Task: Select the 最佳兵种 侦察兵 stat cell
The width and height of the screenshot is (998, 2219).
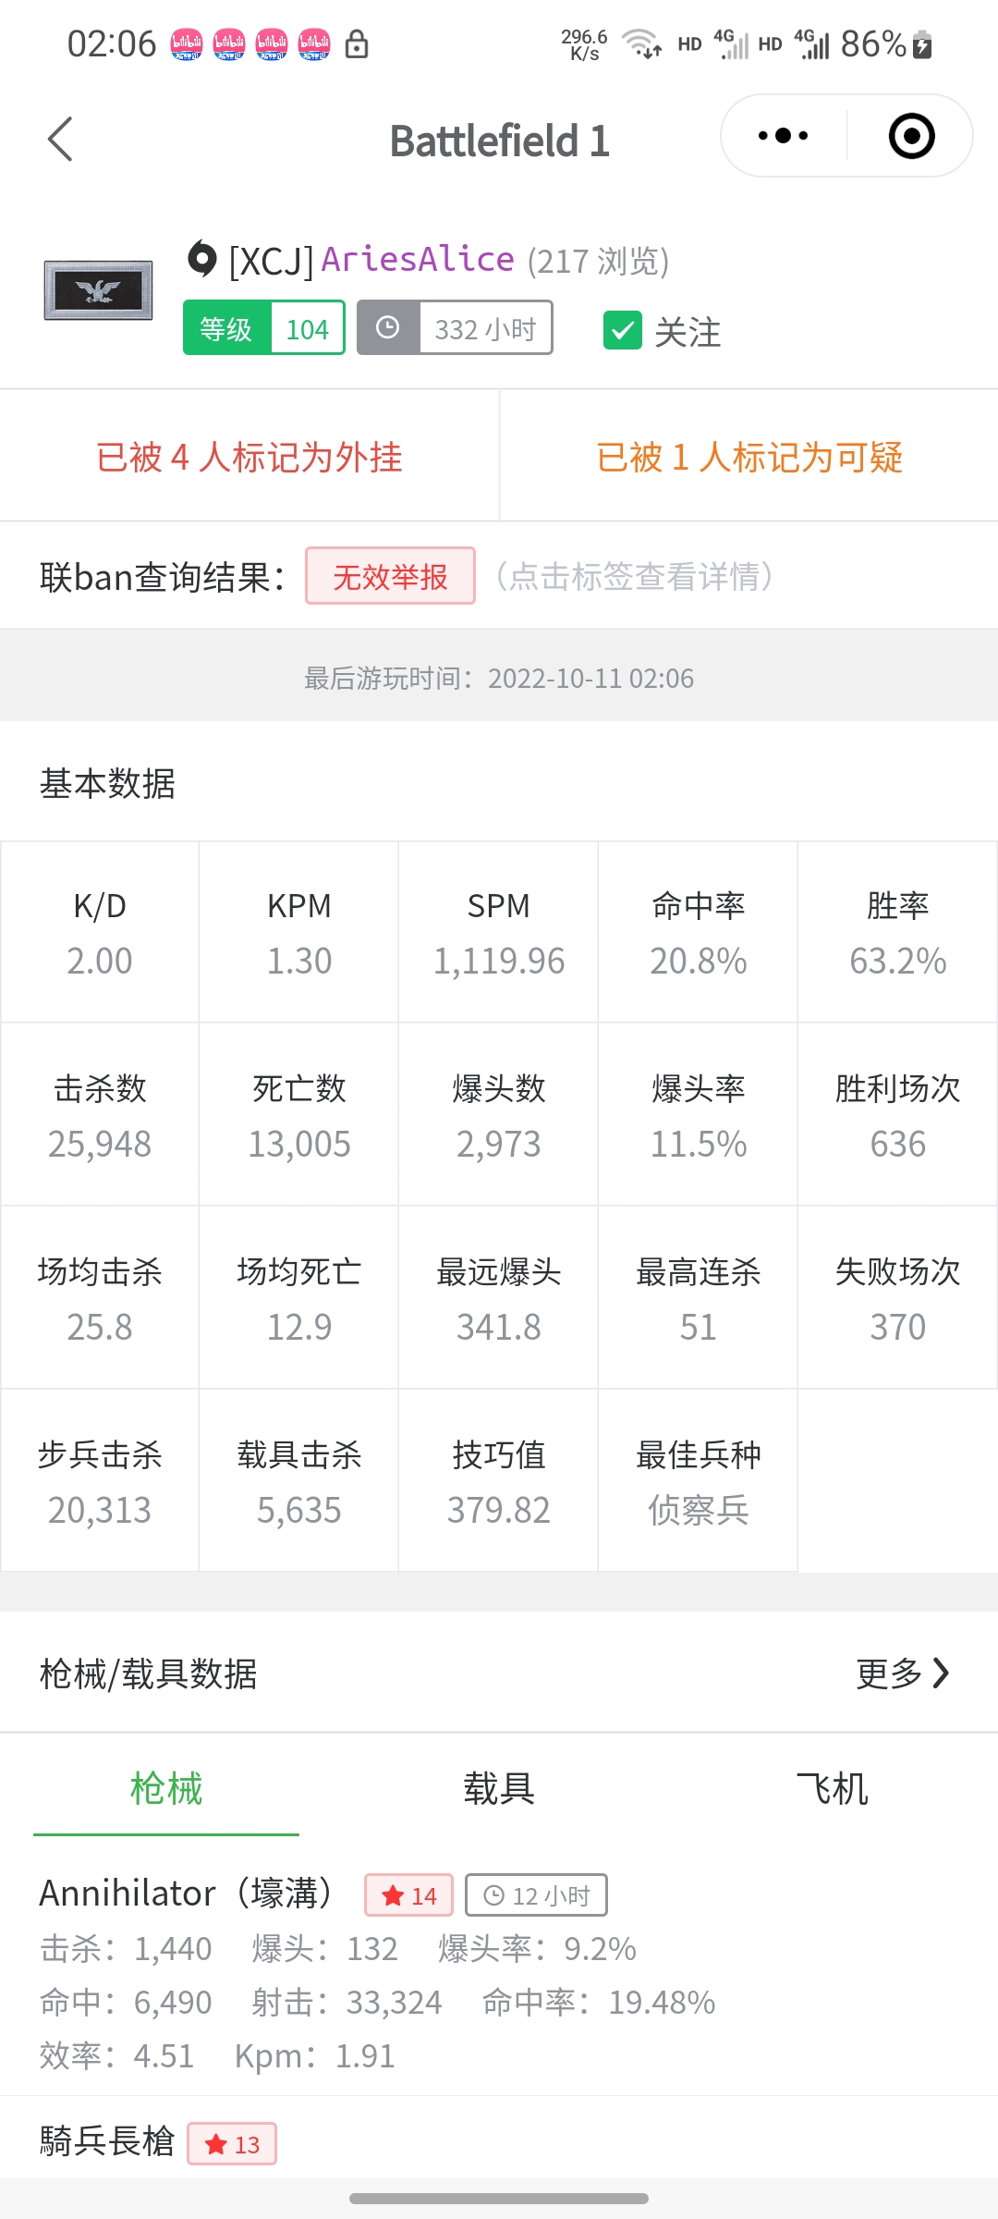Action: coord(699,1481)
